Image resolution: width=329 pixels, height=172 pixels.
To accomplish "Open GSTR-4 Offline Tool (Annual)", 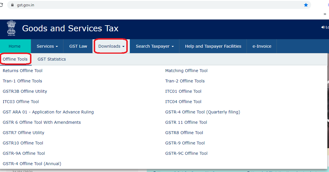I will click(x=32, y=163).
